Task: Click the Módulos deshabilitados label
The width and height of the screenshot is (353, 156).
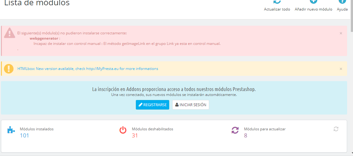Action: click(x=153, y=129)
